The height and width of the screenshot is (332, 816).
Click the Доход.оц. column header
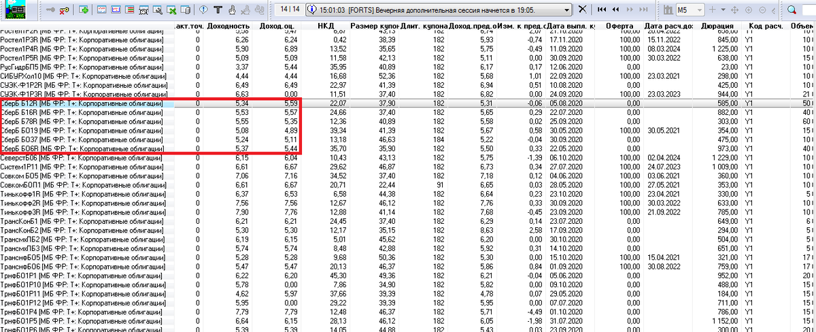[x=277, y=26]
